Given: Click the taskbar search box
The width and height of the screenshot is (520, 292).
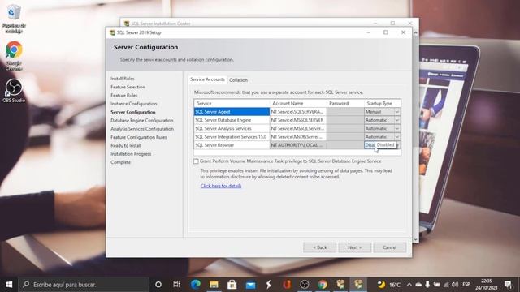Looking at the screenshot, I should pyautogui.click(x=84, y=285).
